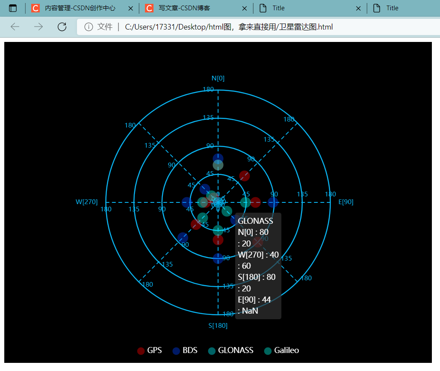Click the CSDN favicon on 写文章 tab
440x371 pixels.
click(149, 8)
